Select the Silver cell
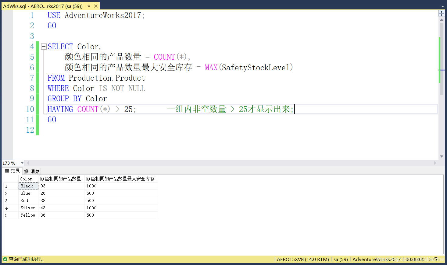The image size is (447, 265). pos(28,208)
